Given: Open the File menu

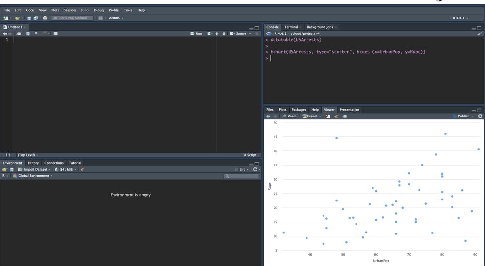Looking at the screenshot, I should click(x=7, y=10).
